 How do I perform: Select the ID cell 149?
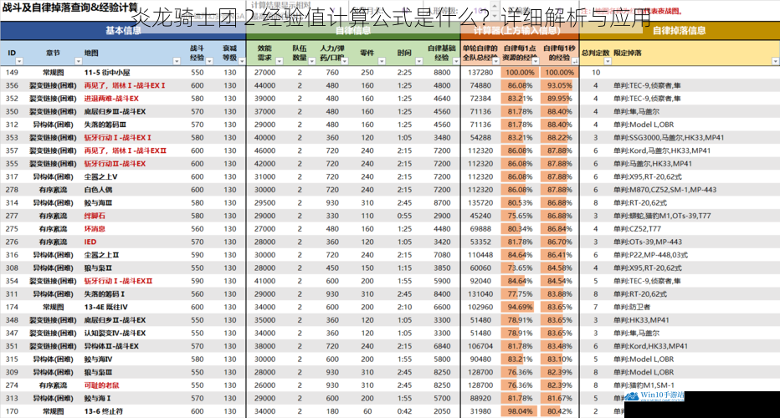(12, 73)
